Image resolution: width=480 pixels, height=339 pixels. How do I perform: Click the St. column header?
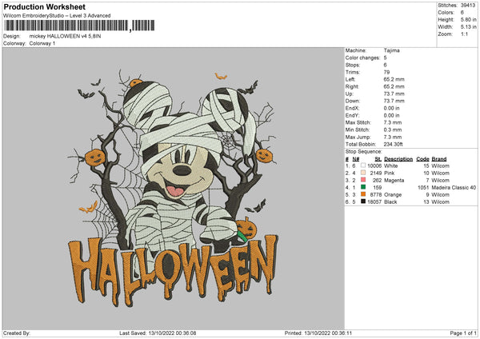click(x=378, y=158)
